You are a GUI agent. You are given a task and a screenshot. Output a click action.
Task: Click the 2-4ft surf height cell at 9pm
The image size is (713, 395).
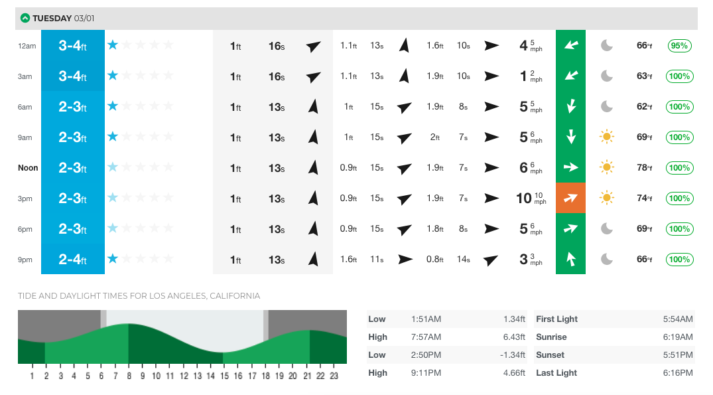[73, 259]
